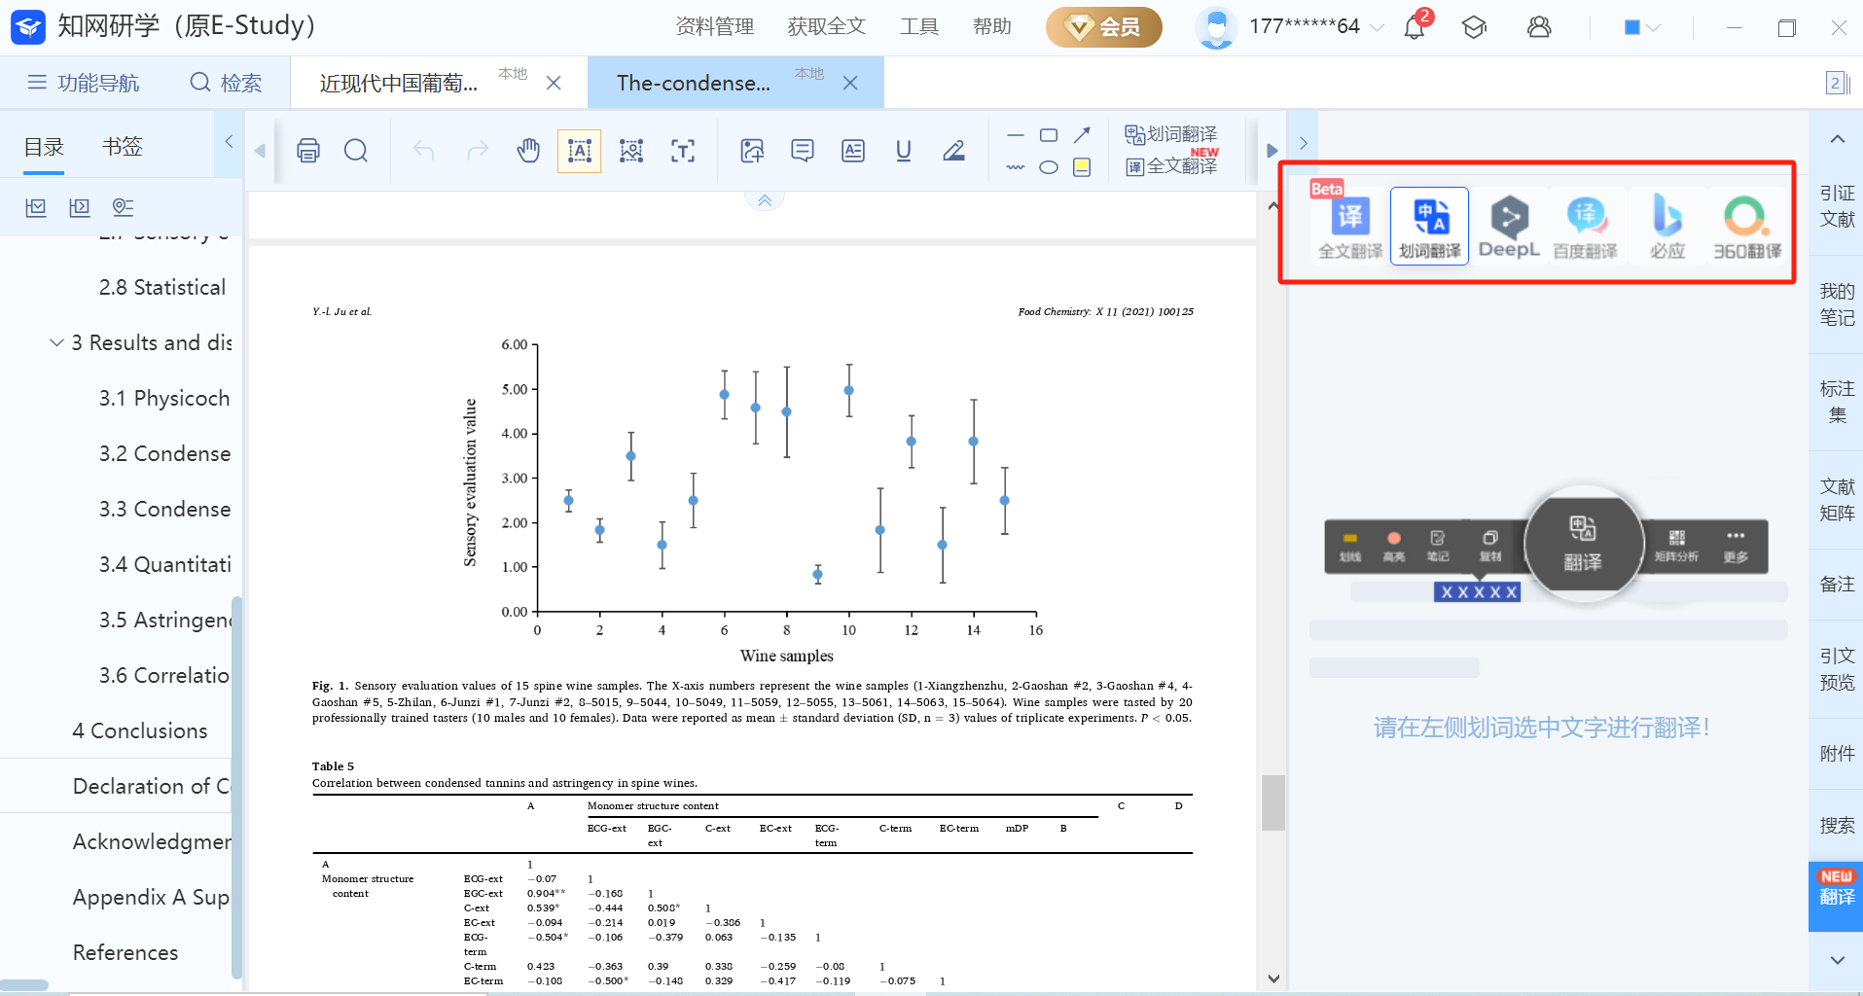Open the notification bell
Screen dimensions: 1863x996
pyautogui.click(x=1415, y=27)
